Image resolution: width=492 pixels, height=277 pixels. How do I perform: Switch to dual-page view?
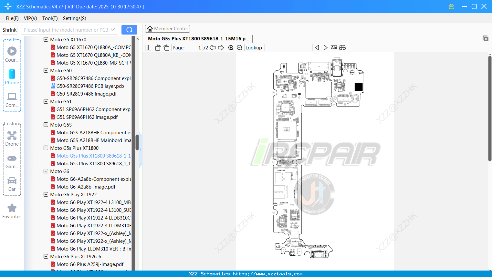148,47
